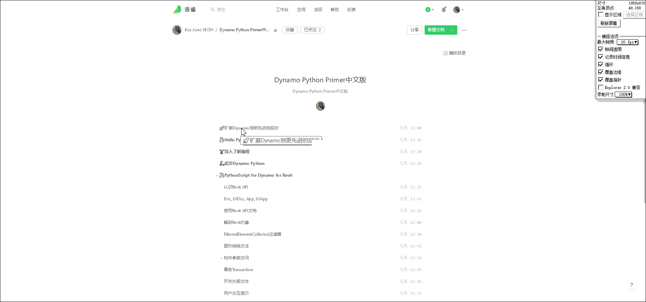The height and width of the screenshot is (302, 646).
Task: Select the icon beside 起步Dynamo Python
Action: tap(222, 163)
